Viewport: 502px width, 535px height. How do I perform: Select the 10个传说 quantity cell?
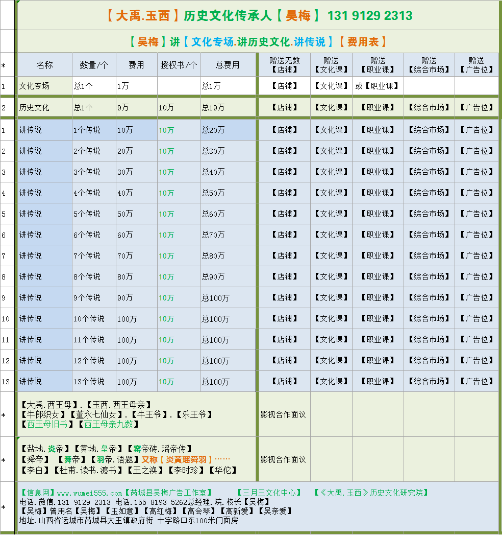point(94,319)
